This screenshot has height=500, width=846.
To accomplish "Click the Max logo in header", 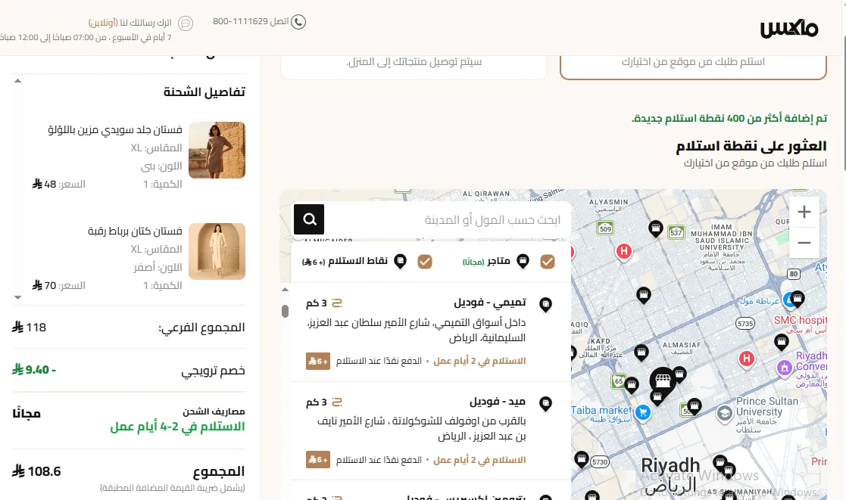I will coord(788,28).
